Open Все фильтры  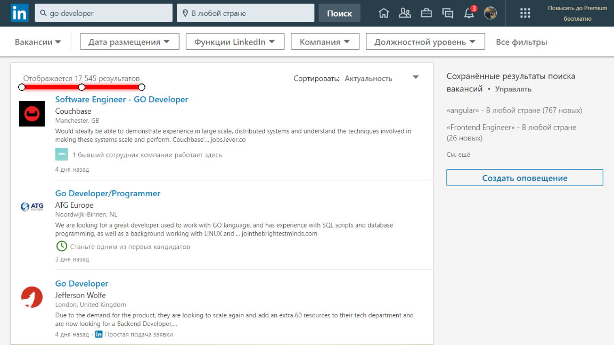click(521, 42)
